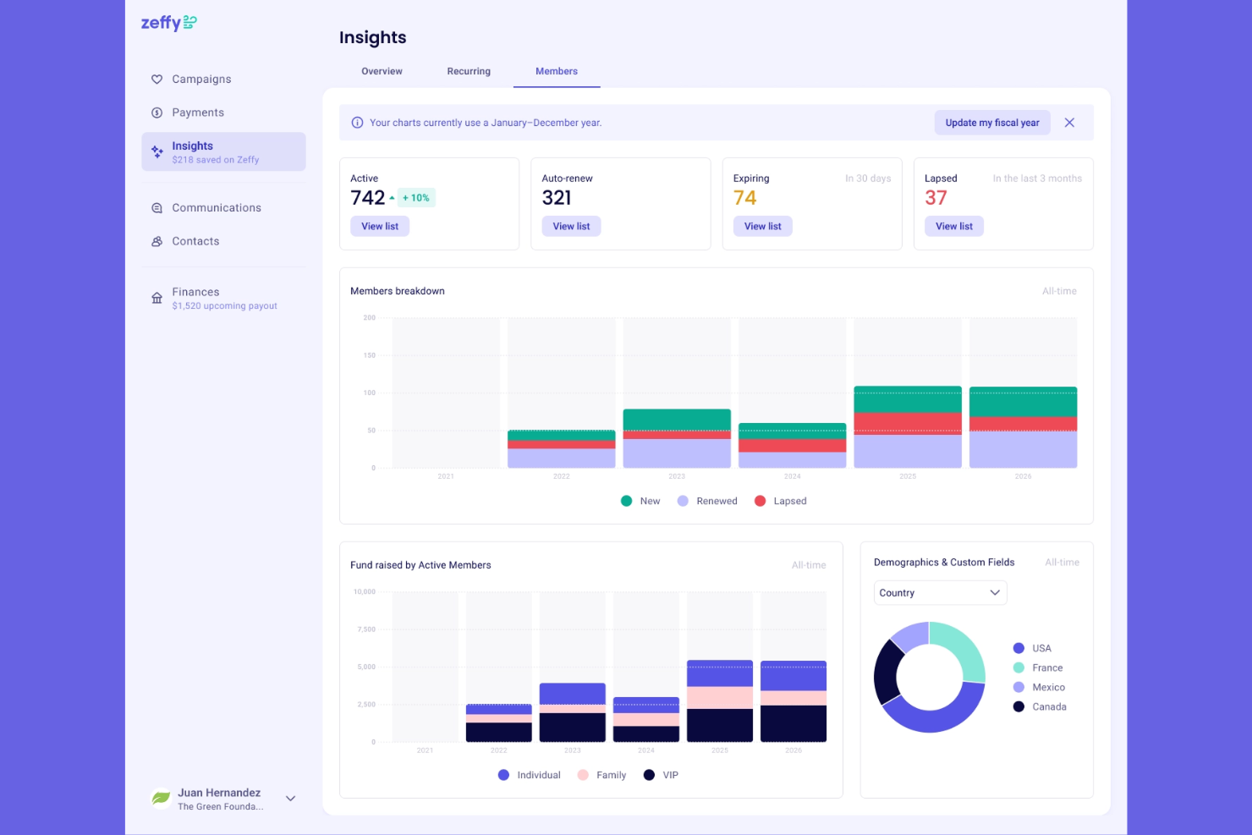This screenshot has width=1252, height=835.
Task: Toggle the VIP legend item
Action: pyautogui.click(x=661, y=775)
